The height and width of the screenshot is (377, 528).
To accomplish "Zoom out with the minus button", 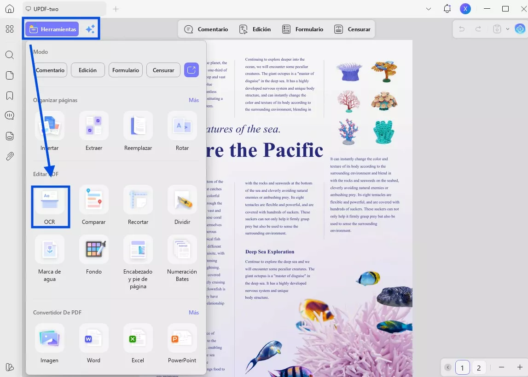I will pyautogui.click(x=501, y=368).
